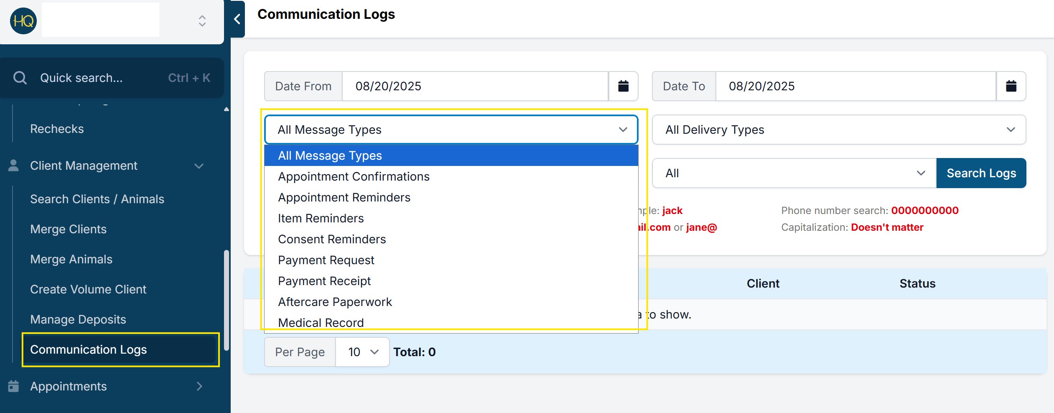
Task: Click the Appointments calendar icon
Action: pos(14,386)
